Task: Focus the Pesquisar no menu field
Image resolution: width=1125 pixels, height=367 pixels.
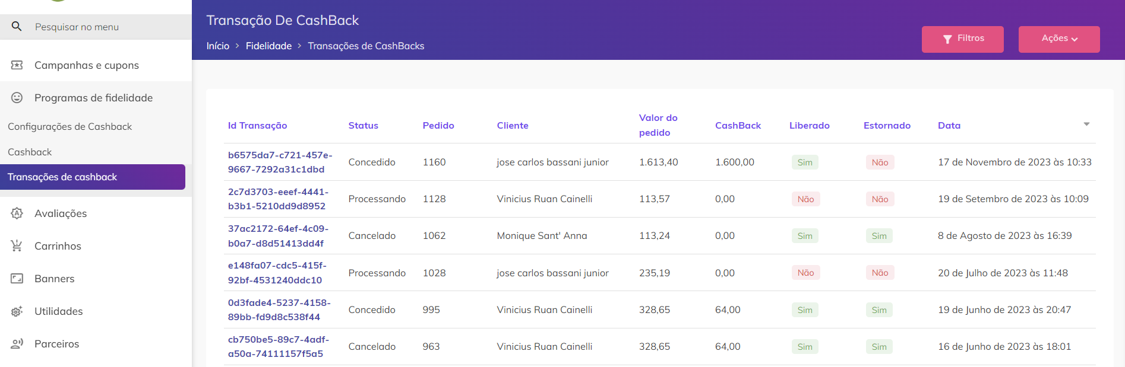Action: 96,27
